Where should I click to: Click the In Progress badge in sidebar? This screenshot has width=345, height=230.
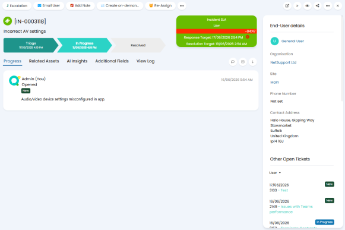click(x=325, y=222)
